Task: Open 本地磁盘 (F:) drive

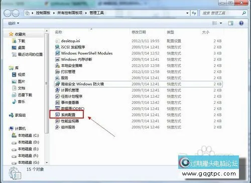Action: click(x=28, y=156)
